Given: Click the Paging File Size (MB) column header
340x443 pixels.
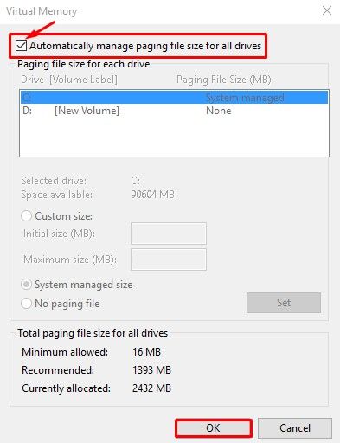Looking at the screenshot, I should (x=224, y=80).
